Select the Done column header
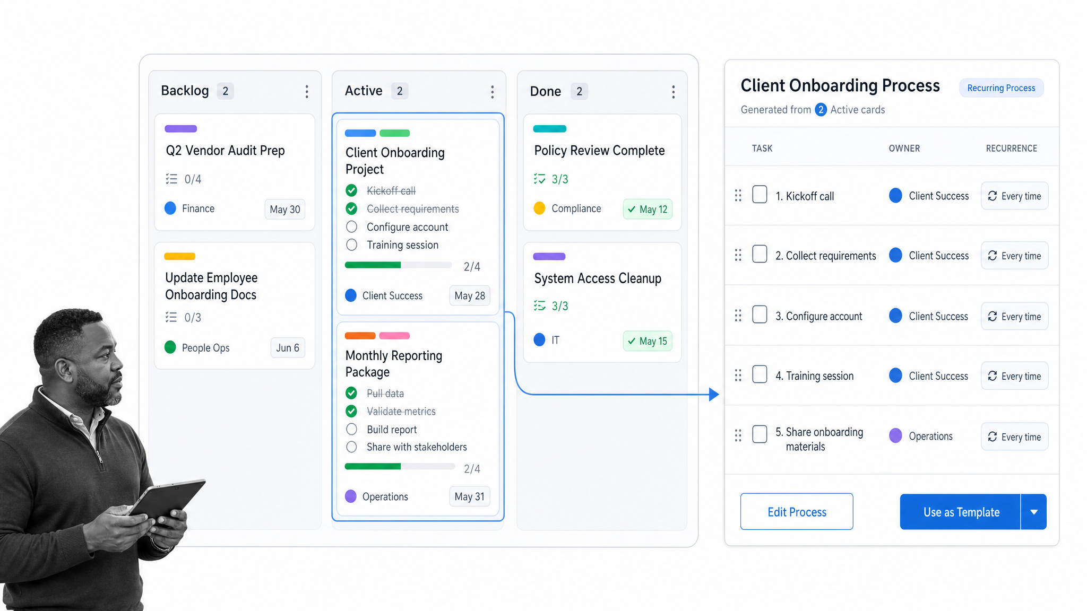The image size is (1087, 611). click(545, 91)
